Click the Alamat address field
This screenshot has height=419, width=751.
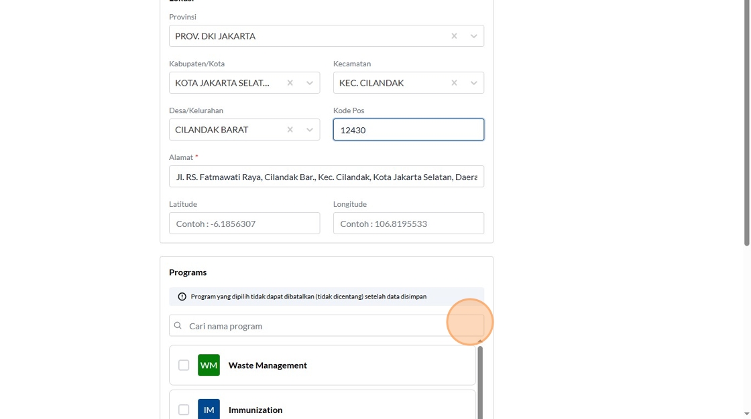coord(327,177)
